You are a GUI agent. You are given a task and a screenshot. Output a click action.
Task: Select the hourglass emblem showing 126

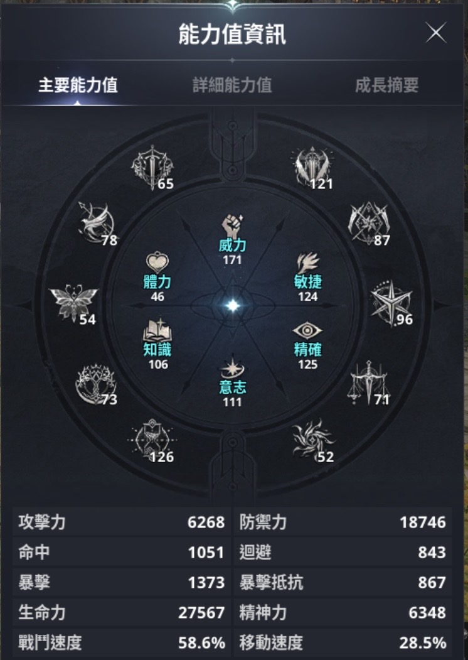(152, 440)
